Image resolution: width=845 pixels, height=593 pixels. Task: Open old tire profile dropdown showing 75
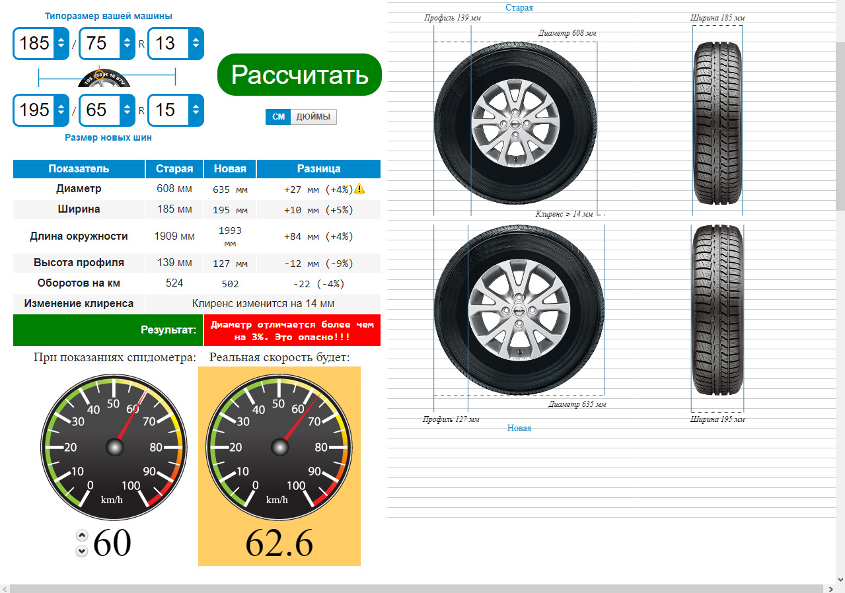[x=108, y=44]
